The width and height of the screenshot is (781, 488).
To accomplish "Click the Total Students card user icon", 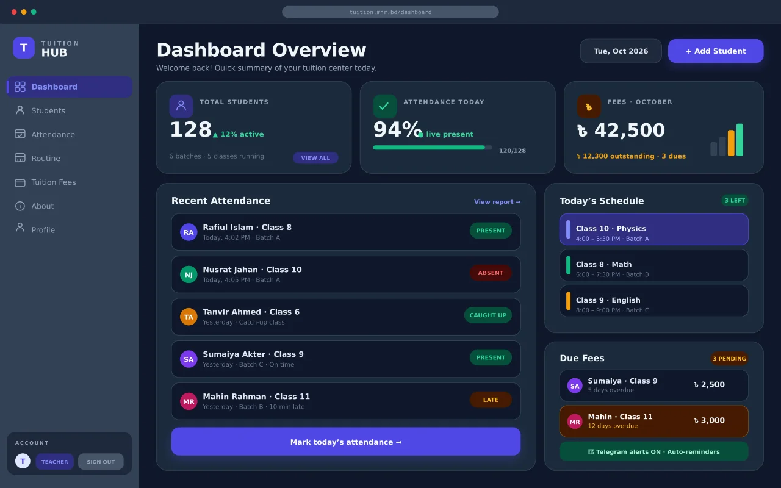I will coord(181,106).
